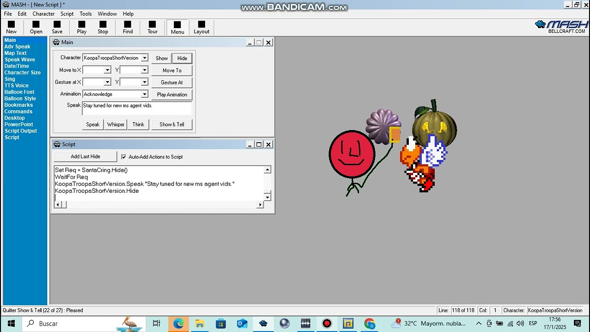This screenshot has width=590, height=332.
Task: Click the Bandicam record icon in taskbar
Action: (x=327, y=324)
